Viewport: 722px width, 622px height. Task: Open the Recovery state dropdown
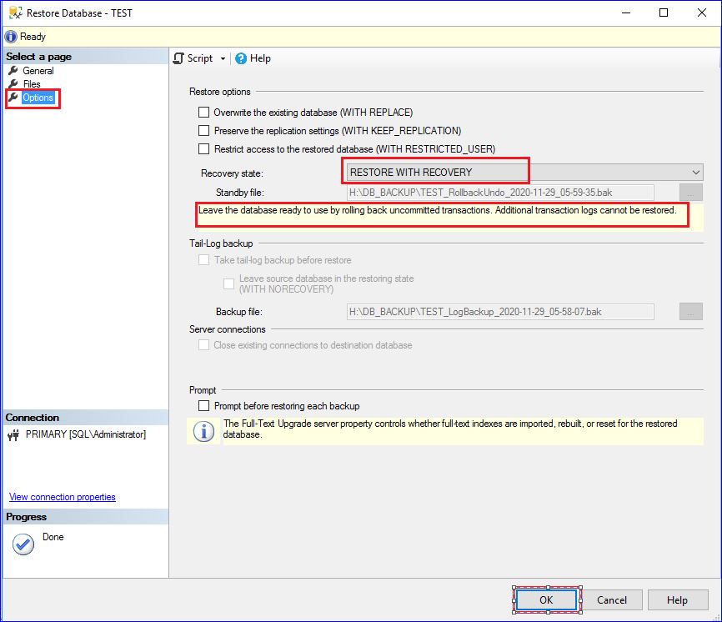(x=696, y=173)
